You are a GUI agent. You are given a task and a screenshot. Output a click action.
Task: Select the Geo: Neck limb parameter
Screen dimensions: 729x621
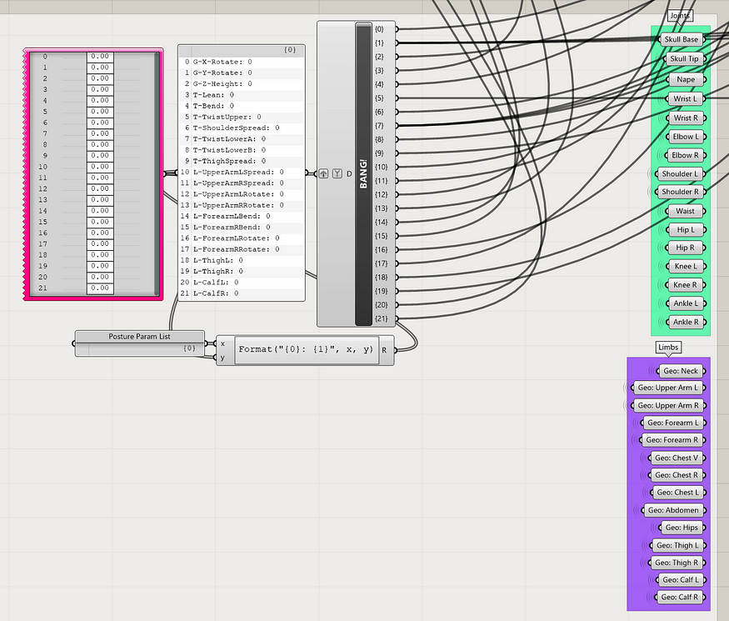coord(681,371)
